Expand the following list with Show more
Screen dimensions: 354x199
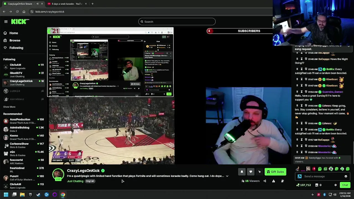9,107
